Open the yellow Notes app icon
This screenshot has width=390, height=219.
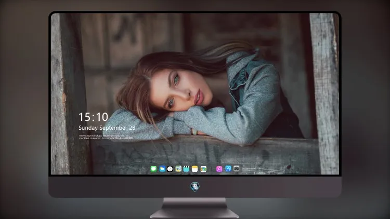(195, 169)
